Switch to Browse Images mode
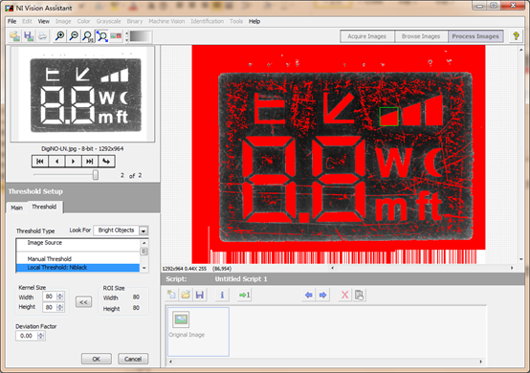The height and width of the screenshot is (373, 530). [421, 36]
